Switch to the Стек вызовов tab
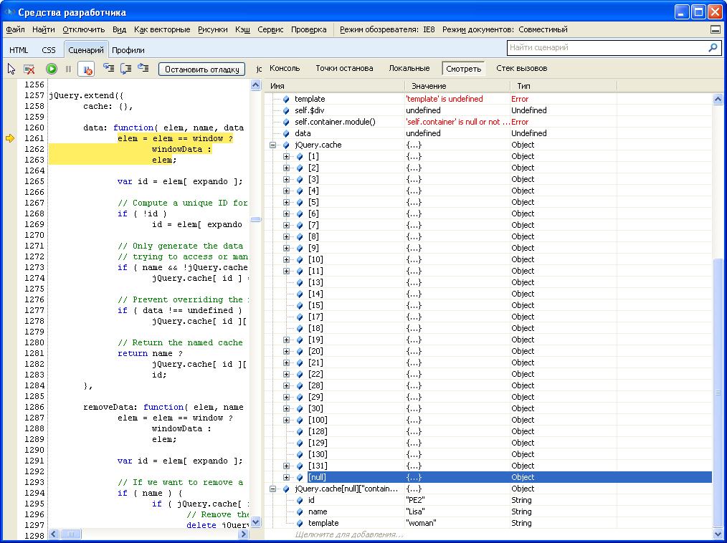 point(521,68)
